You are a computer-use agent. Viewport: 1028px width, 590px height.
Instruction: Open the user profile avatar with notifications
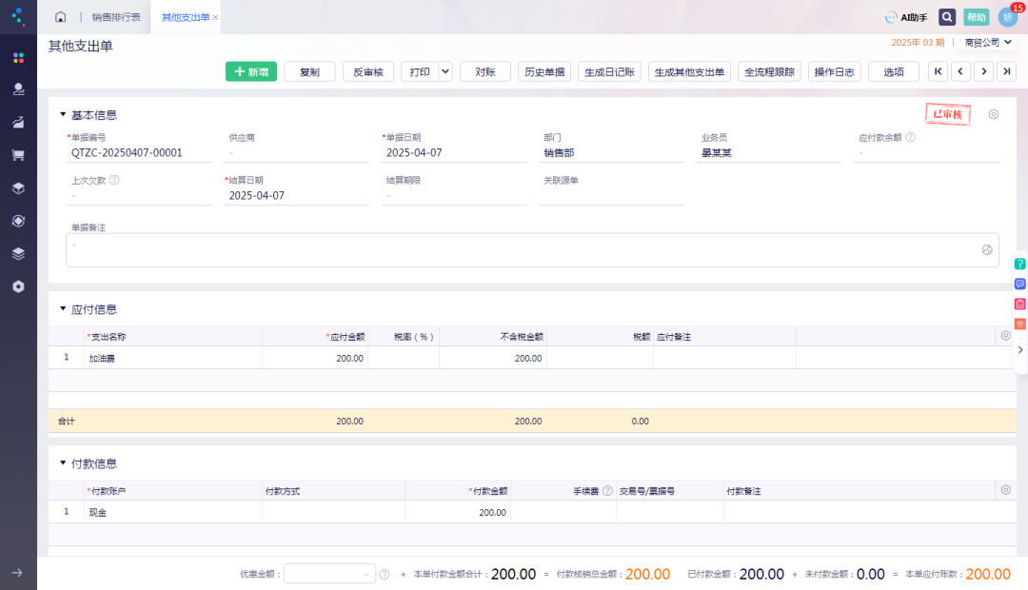pos(1008,16)
